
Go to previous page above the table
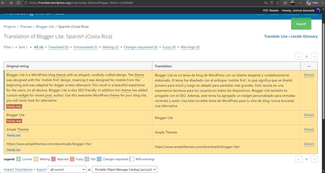(299, 56)
